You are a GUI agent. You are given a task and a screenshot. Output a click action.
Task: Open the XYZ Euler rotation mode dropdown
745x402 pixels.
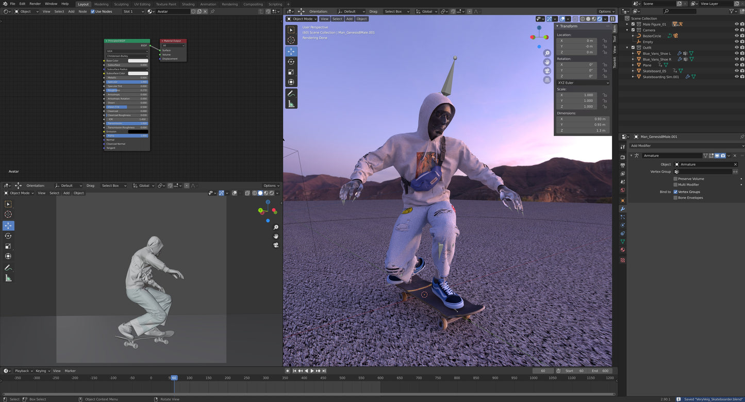coord(583,82)
